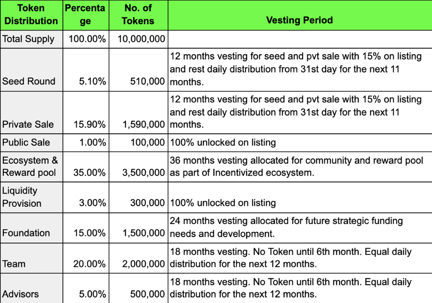432x303 pixels.
Task: Click the Private Sale row label
Action: [x=28, y=124]
